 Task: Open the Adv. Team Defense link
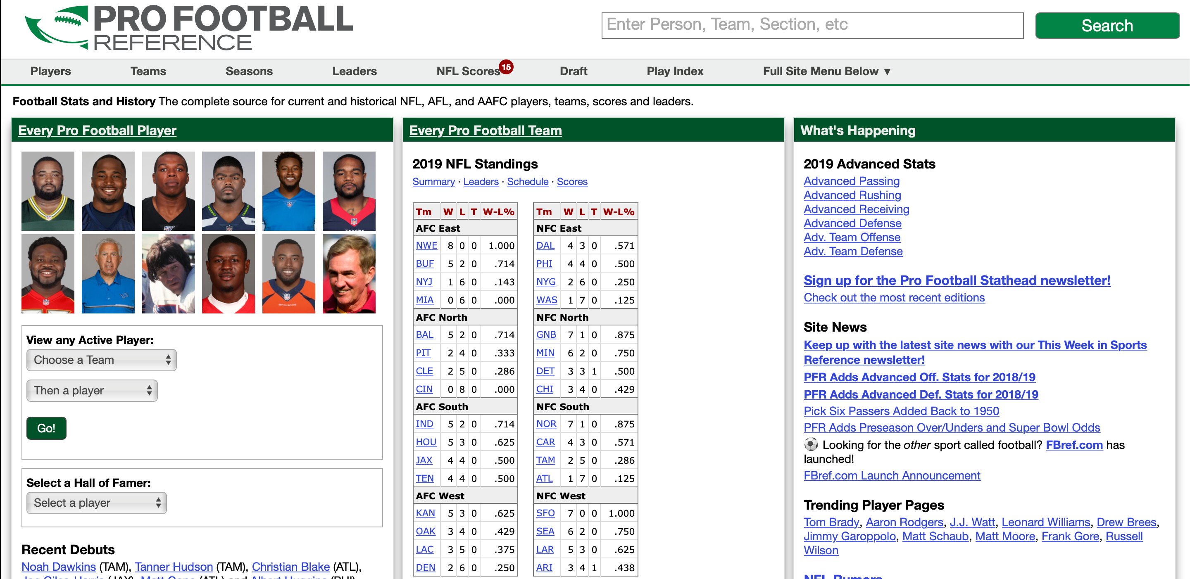pos(853,252)
